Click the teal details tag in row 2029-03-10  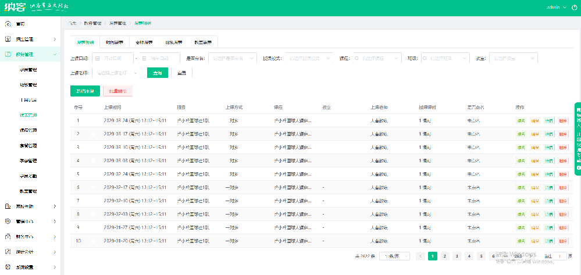click(549, 147)
